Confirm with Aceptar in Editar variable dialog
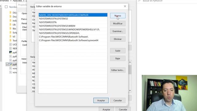 [x=101, y=101]
